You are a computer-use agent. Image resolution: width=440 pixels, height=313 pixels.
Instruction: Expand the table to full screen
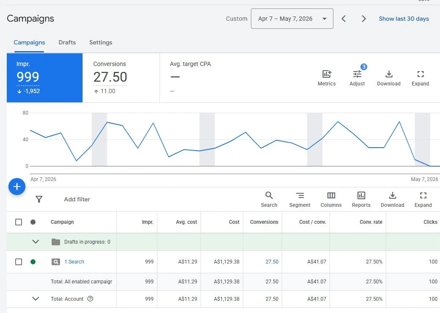click(x=423, y=199)
